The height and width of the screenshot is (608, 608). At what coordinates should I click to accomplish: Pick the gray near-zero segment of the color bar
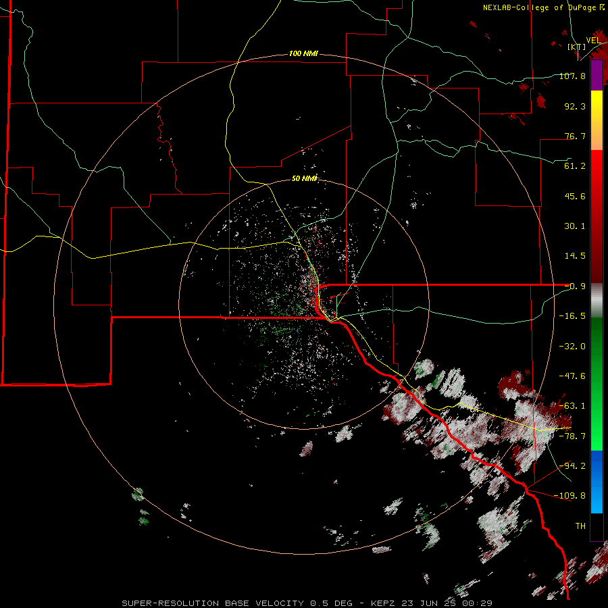[x=597, y=301]
